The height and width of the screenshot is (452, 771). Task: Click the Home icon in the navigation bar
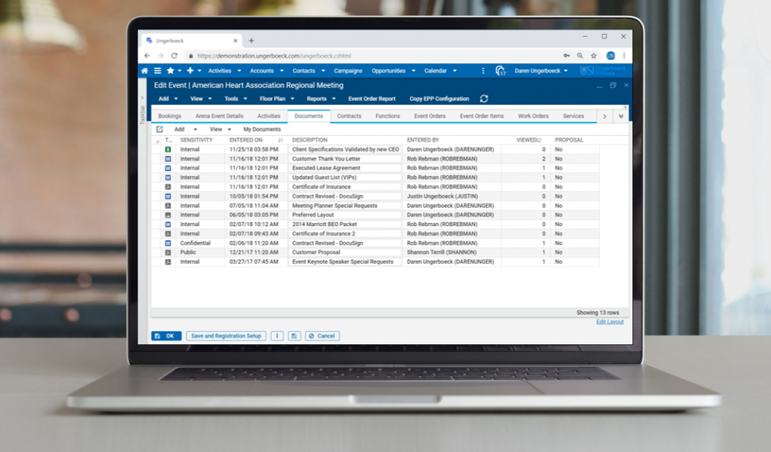point(145,71)
